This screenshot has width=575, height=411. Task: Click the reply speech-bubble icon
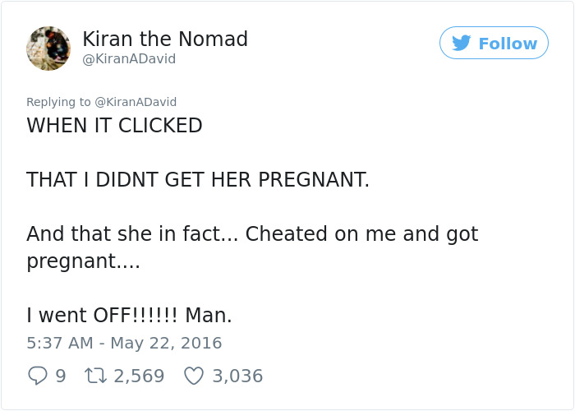(38, 376)
